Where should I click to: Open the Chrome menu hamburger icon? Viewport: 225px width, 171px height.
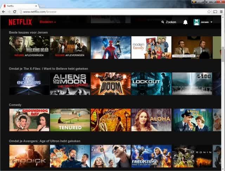point(221,12)
